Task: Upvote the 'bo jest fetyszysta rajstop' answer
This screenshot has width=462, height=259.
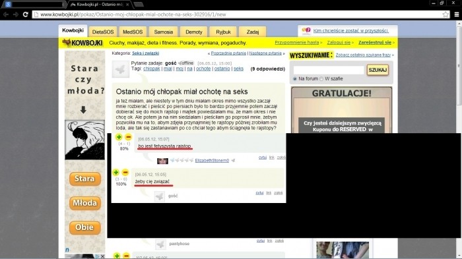Action: click(x=119, y=137)
